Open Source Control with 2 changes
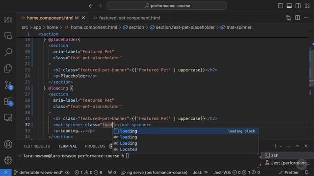Image resolution: width=314 pixels, height=176 pixels. [8, 85]
